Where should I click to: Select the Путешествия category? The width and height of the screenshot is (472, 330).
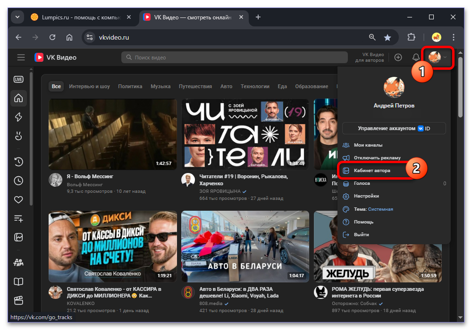(x=195, y=86)
